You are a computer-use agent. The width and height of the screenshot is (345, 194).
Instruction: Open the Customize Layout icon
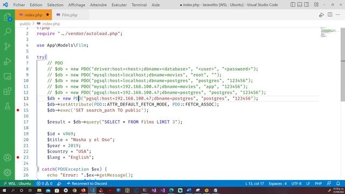316,5
